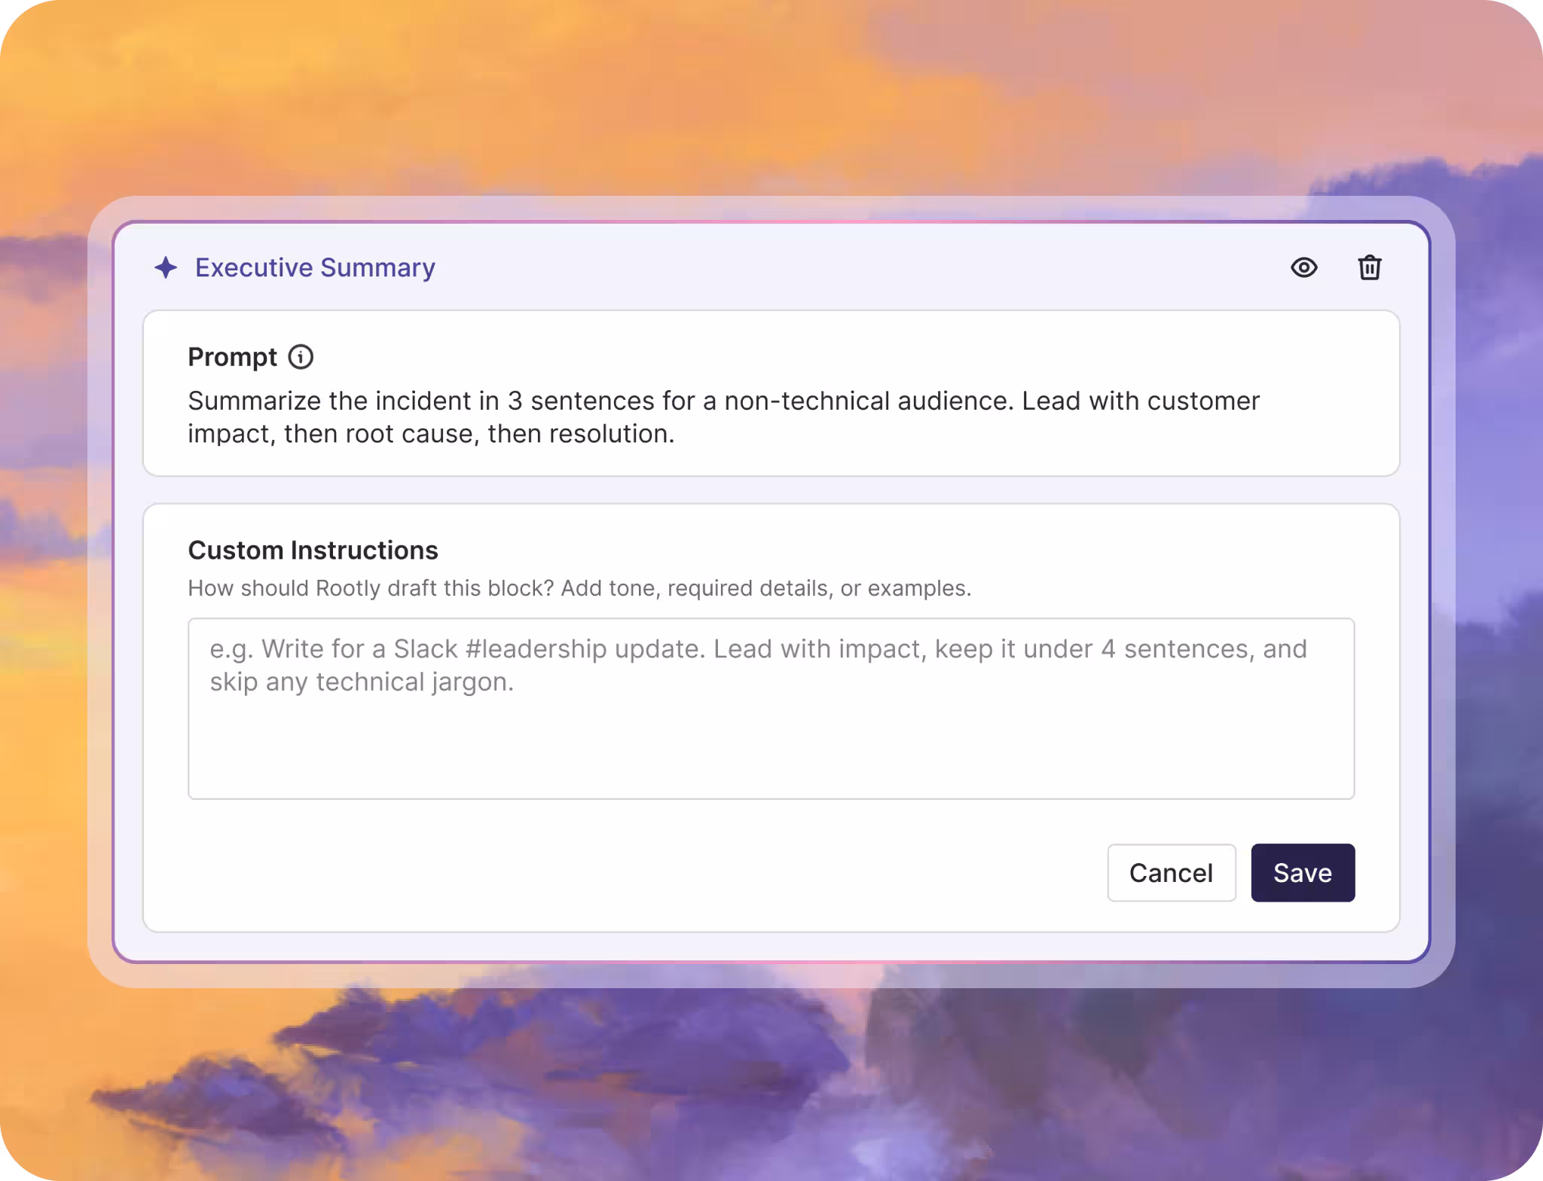Image resolution: width=1543 pixels, height=1181 pixels.
Task: Click empty header area between title and eye icon
Action: click(x=859, y=267)
